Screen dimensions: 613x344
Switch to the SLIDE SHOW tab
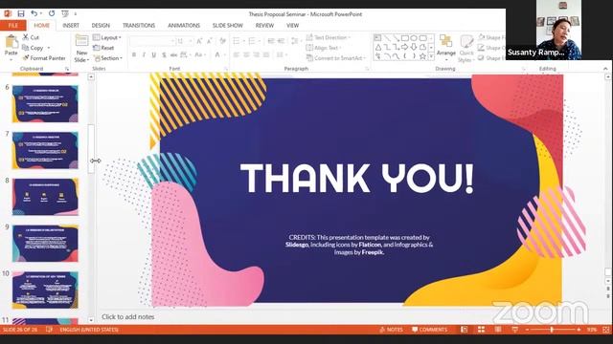228,26
